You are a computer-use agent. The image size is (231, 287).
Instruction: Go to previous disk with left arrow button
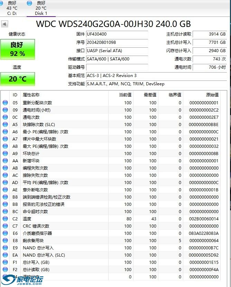pos(4,24)
